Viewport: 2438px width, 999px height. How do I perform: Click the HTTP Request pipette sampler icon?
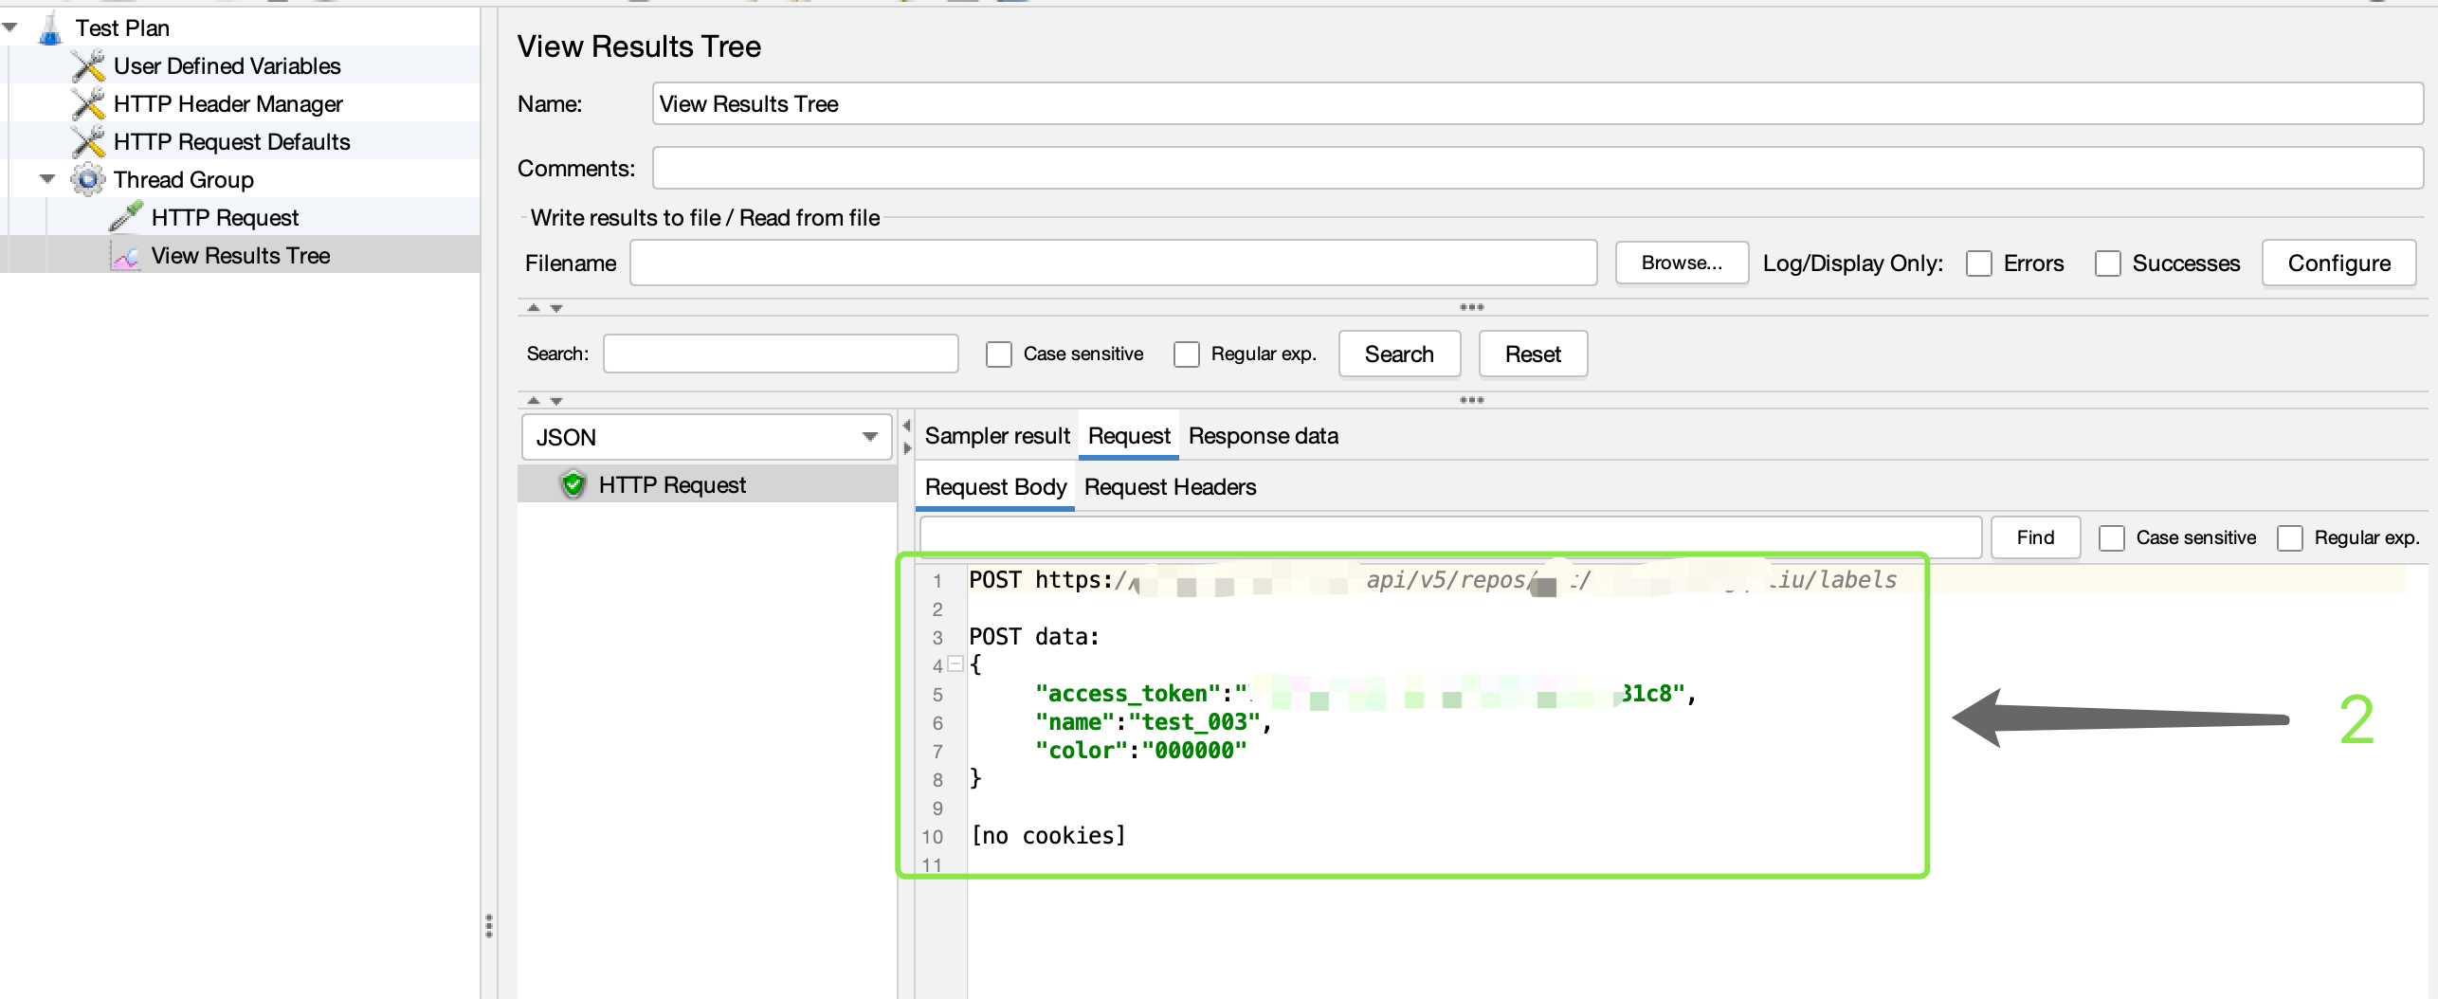click(126, 217)
